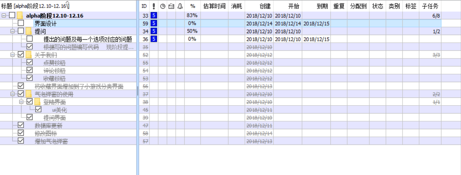Select the 界面设计 task title
Image resolution: width=461 pixels, height=175 pixels.
coord(45,23)
